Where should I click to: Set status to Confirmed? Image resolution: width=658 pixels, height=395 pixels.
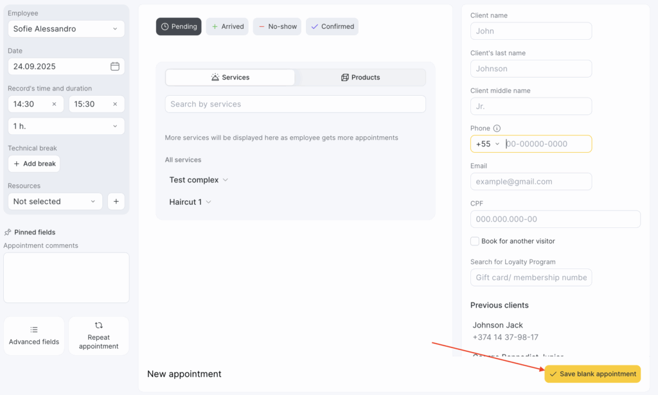(332, 26)
